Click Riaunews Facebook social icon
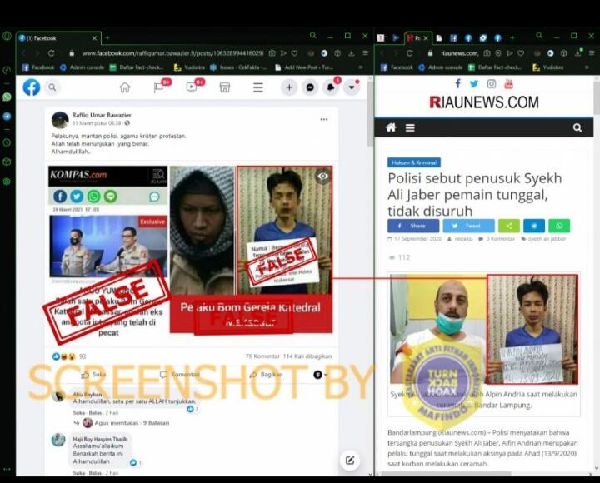Viewport: 600px width, 483px height. 457,83
